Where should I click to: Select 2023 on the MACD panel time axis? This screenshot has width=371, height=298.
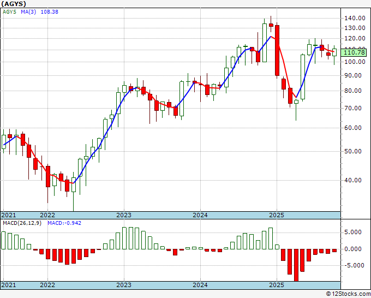pyautogui.click(x=124, y=285)
